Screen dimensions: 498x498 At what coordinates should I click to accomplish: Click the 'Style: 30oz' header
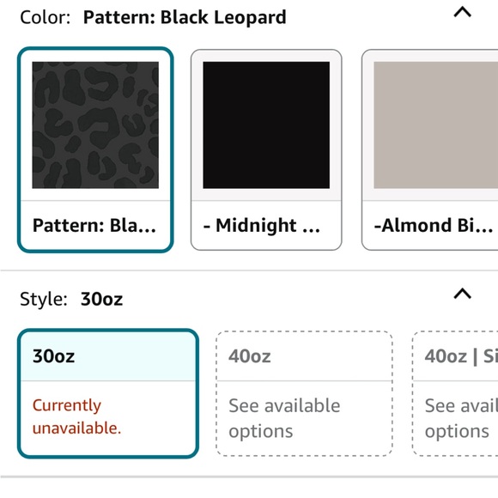(71, 299)
